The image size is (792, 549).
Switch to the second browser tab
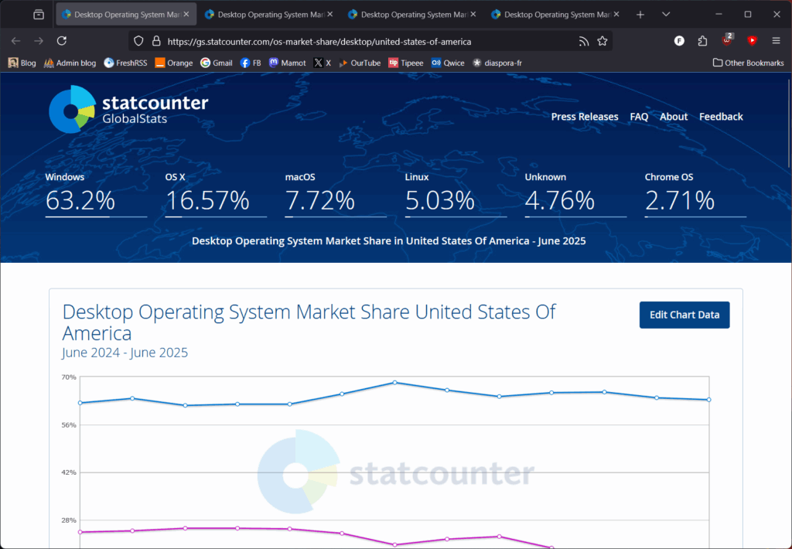coord(268,15)
